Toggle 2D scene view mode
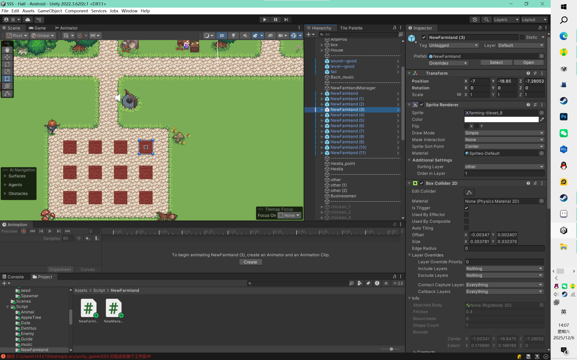Viewport: 577px width, 360px height. click(x=222, y=35)
